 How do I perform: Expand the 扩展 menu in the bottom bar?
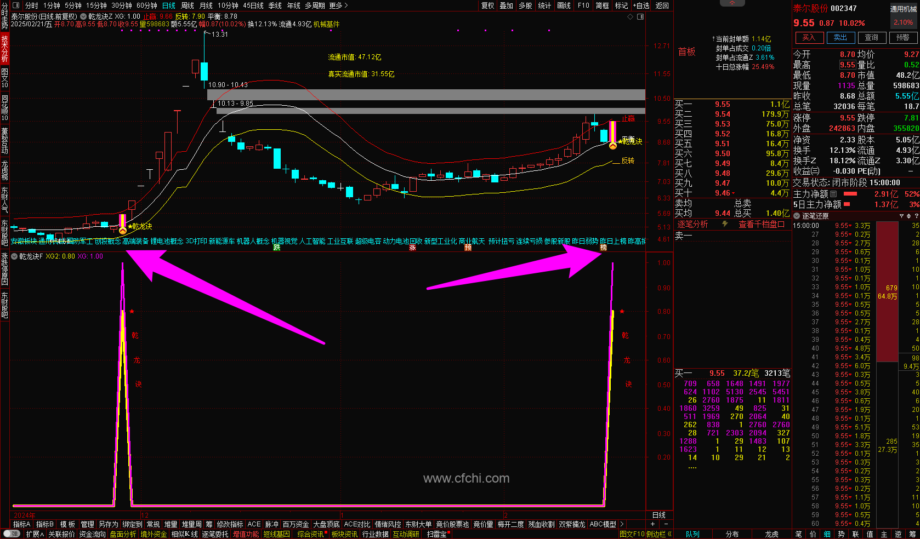(35, 534)
